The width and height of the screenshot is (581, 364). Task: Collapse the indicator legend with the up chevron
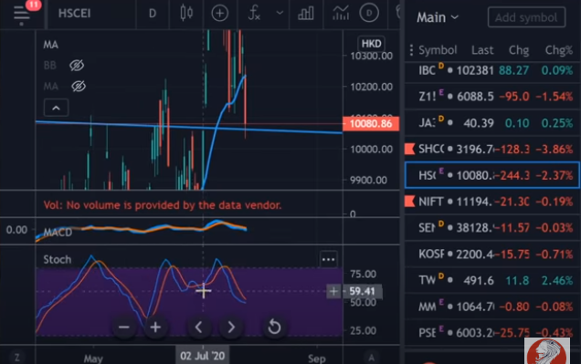pyautogui.click(x=56, y=108)
